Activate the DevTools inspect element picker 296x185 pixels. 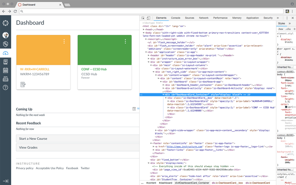click(143, 18)
